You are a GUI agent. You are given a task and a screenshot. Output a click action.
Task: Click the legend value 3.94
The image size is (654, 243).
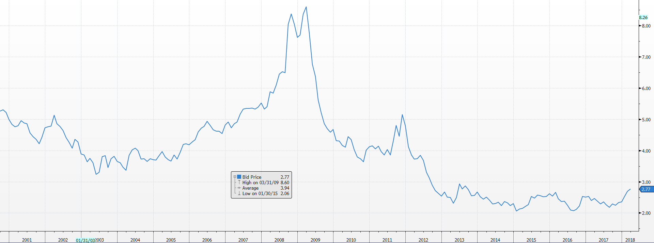285,188
